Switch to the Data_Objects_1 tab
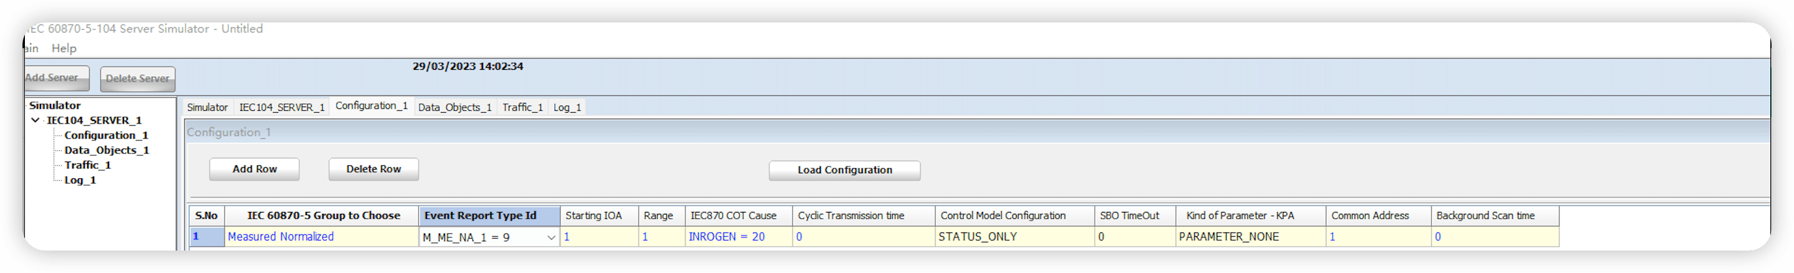 [x=454, y=107]
